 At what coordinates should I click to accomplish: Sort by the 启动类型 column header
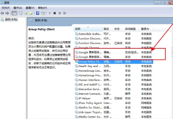(x=132, y=29)
